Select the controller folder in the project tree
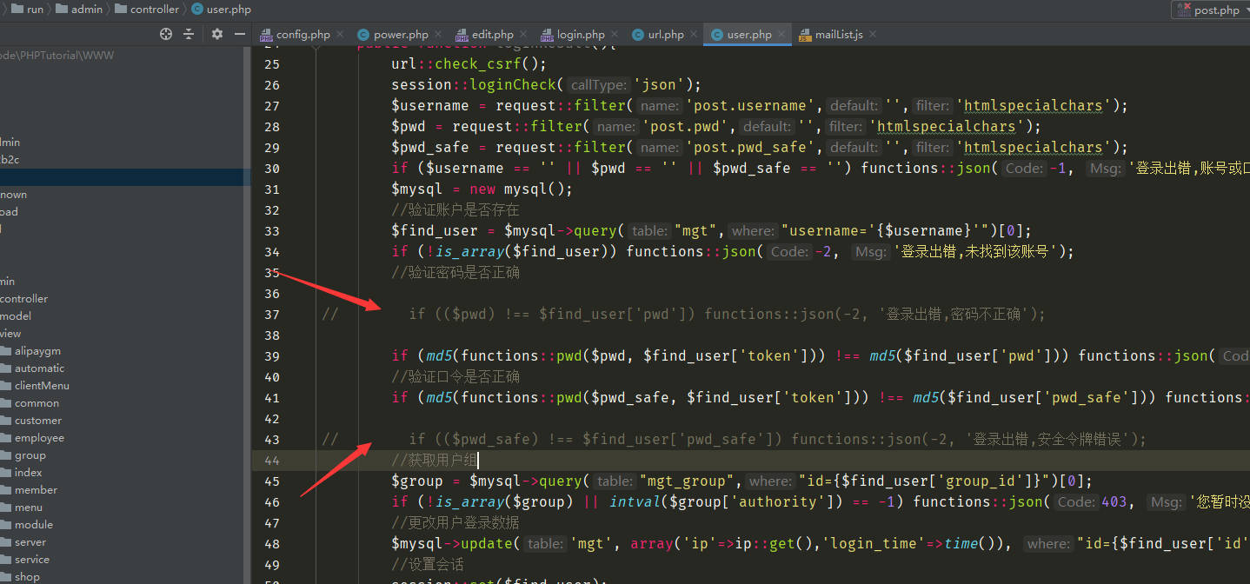 [x=23, y=299]
